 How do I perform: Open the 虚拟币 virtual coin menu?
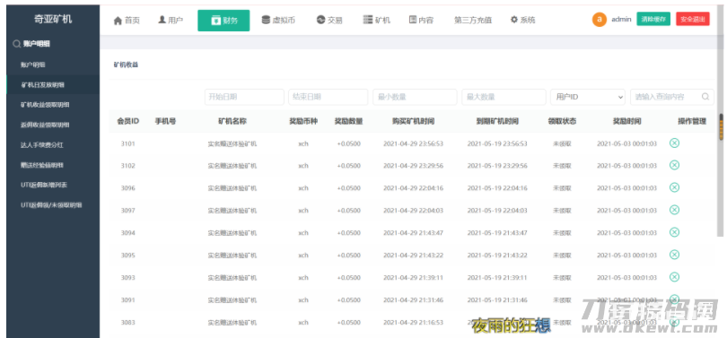click(x=278, y=20)
